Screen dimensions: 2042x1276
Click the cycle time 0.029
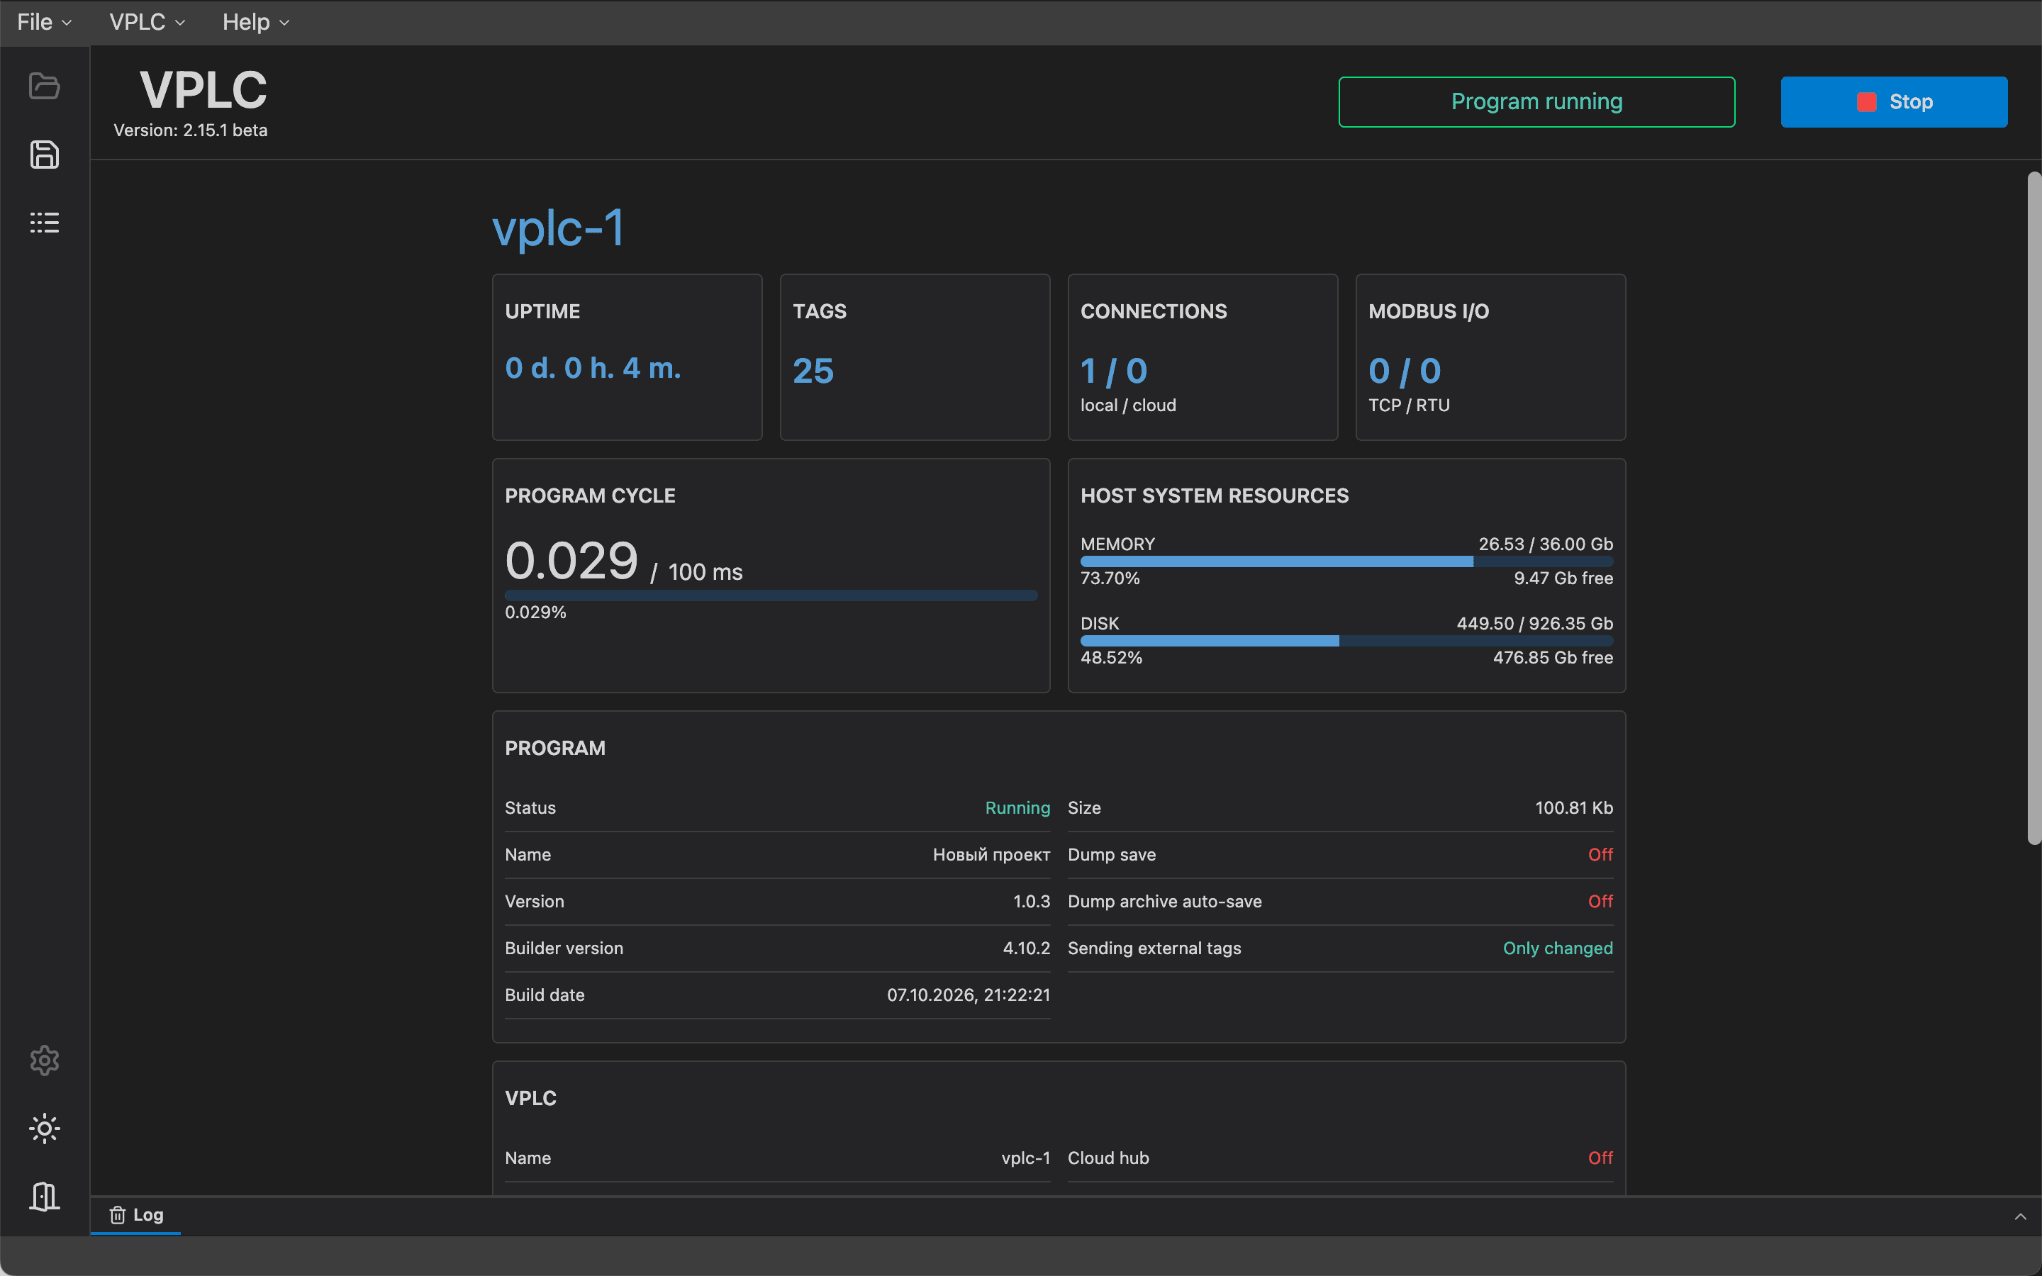pyautogui.click(x=571, y=560)
